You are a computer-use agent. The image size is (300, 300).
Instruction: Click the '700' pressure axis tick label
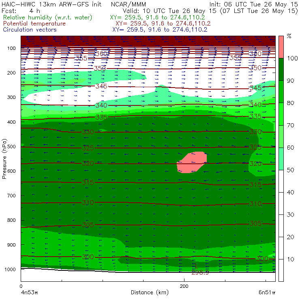click(x=11, y=195)
